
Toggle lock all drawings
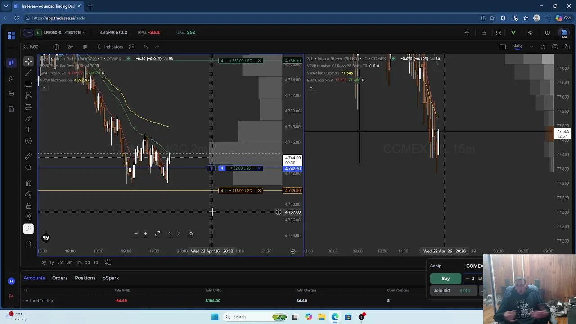[x=28, y=206]
